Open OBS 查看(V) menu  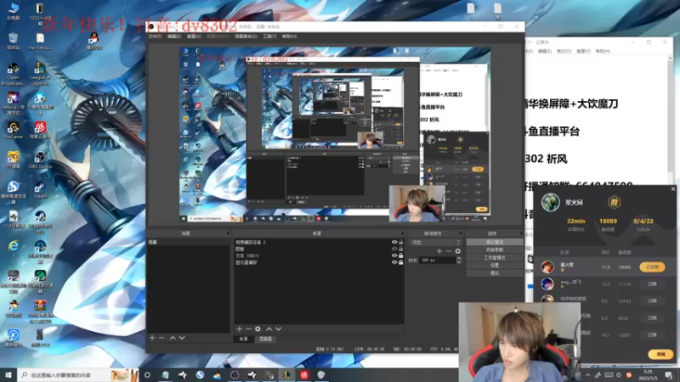pos(194,37)
